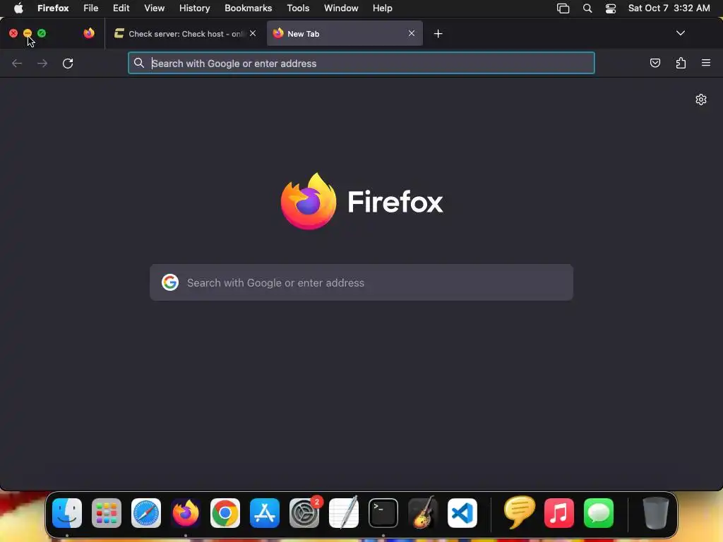Go back using the back arrow
Image resolution: width=723 pixels, height=542 pixels.
tap(17, 63)
